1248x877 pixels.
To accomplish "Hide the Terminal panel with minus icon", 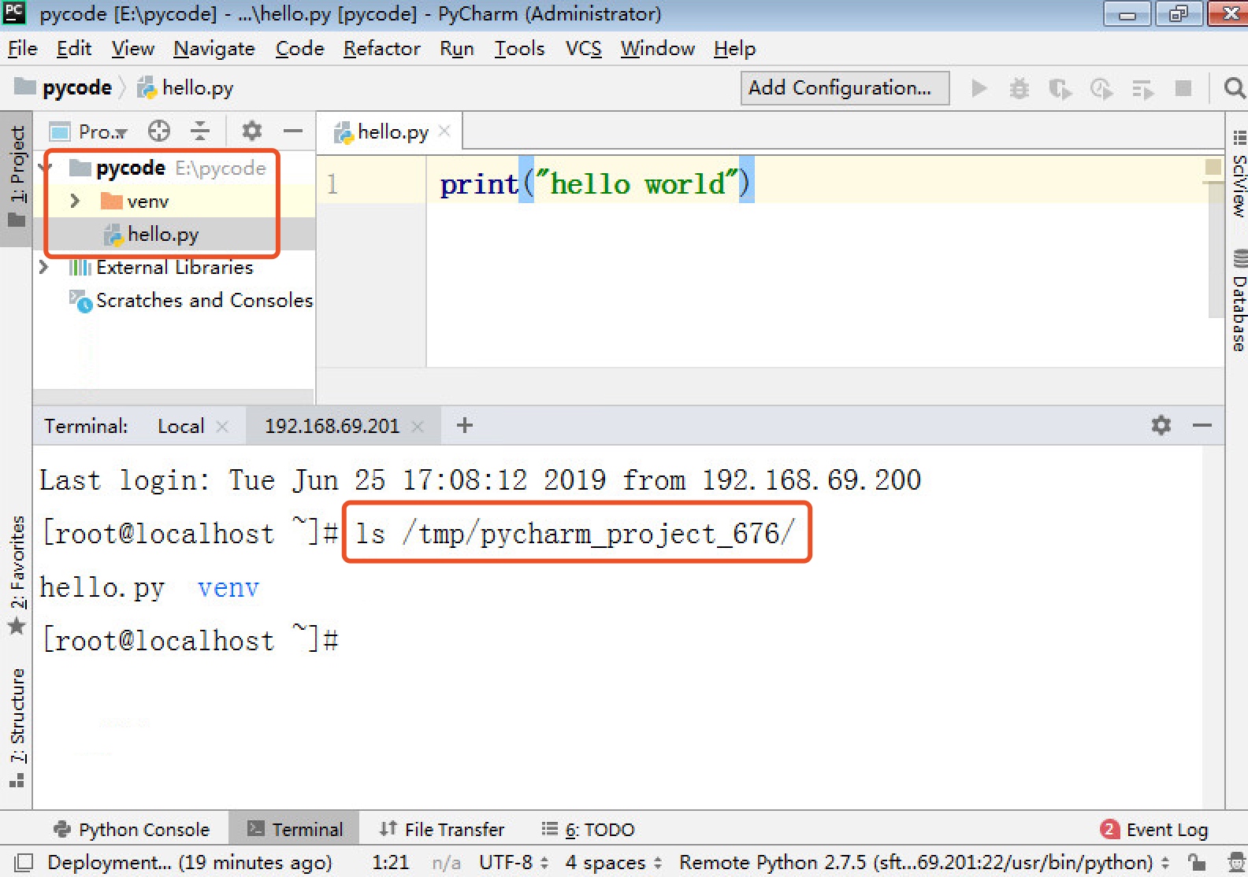I will 1202,426.
